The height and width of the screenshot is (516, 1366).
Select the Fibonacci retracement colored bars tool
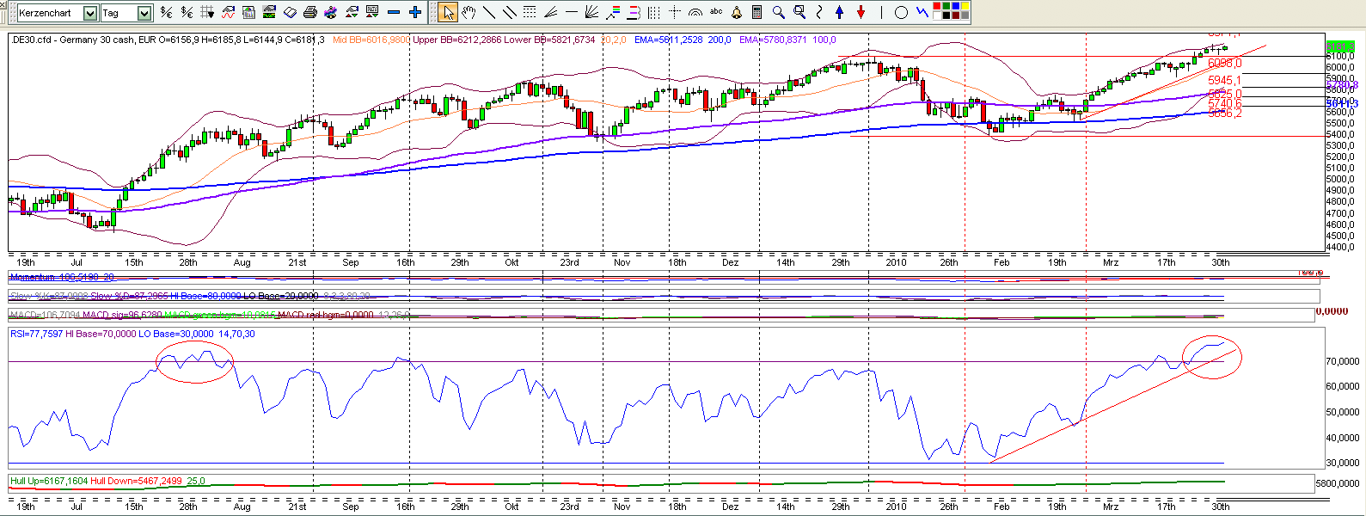(x=612, y=12)
